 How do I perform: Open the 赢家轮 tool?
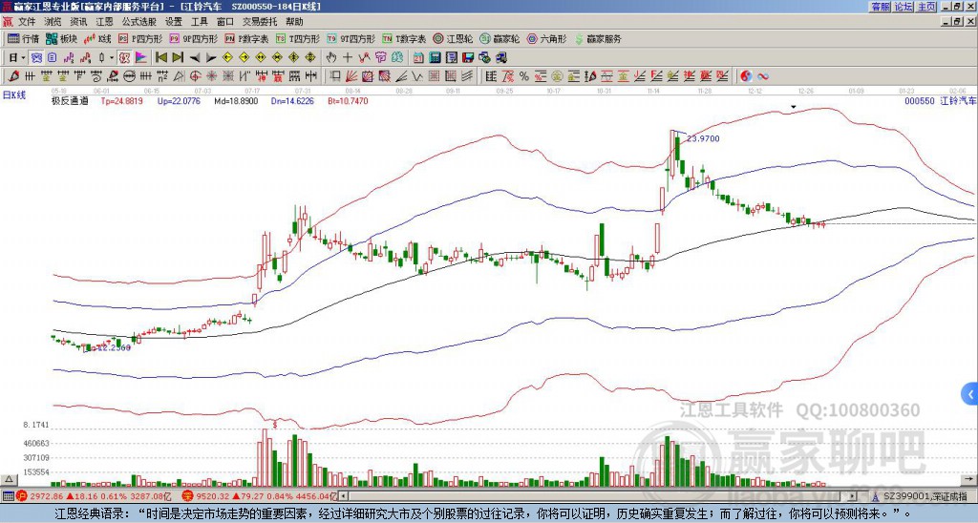coord(500,38)
